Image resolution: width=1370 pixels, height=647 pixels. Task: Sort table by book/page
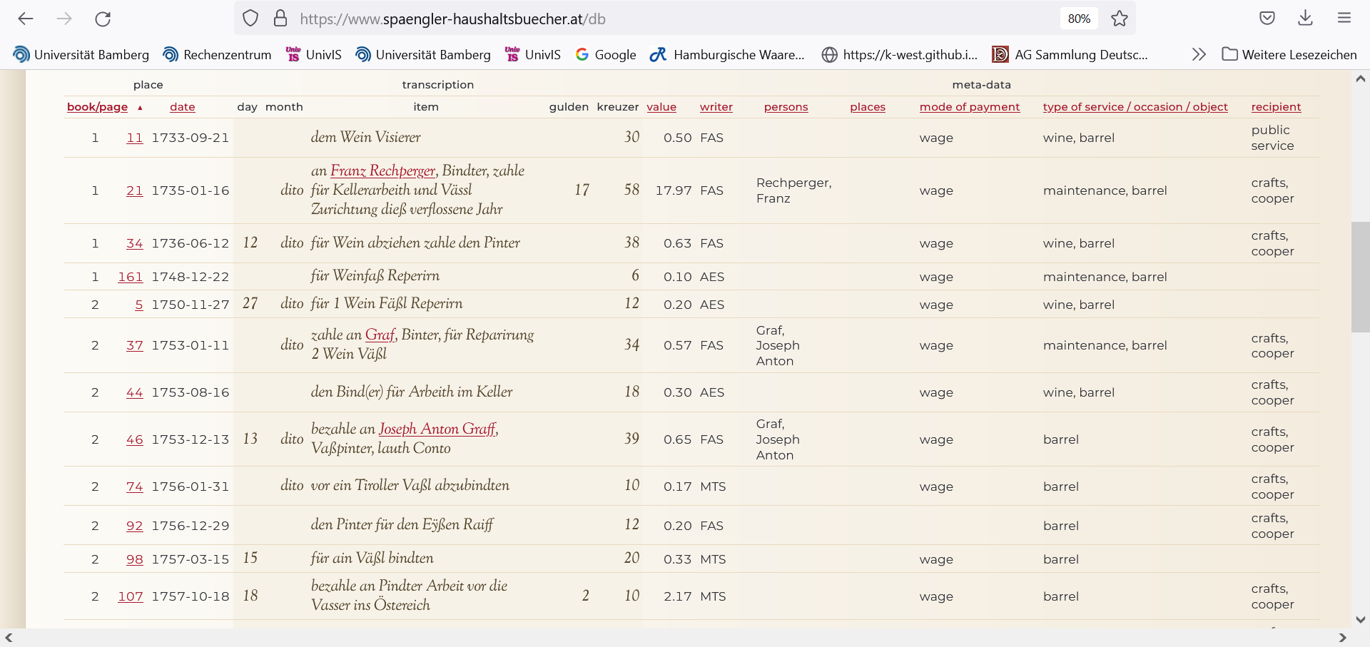98,107
